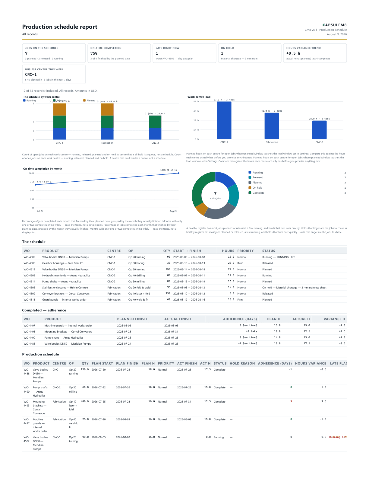Click 'Guard panels — internal works order' cell
This screenshot has height=478, width=369.
click(64, 300)
